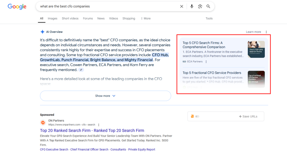Click the Consultants sitelink

(118, 150)
